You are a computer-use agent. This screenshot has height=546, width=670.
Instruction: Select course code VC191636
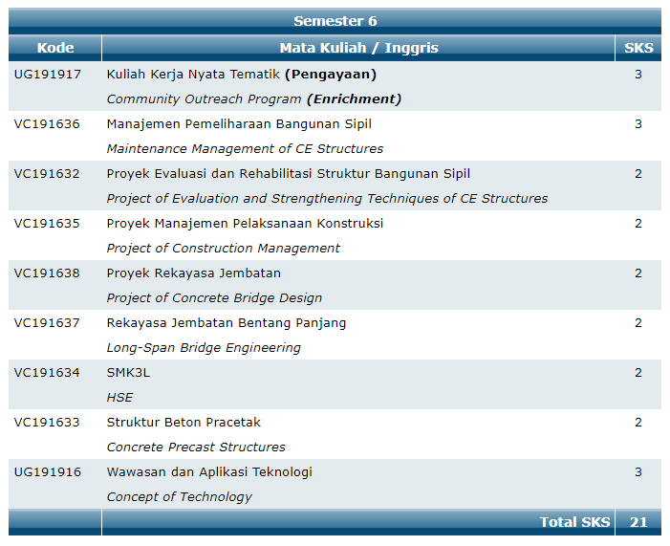tap(48, 124)
